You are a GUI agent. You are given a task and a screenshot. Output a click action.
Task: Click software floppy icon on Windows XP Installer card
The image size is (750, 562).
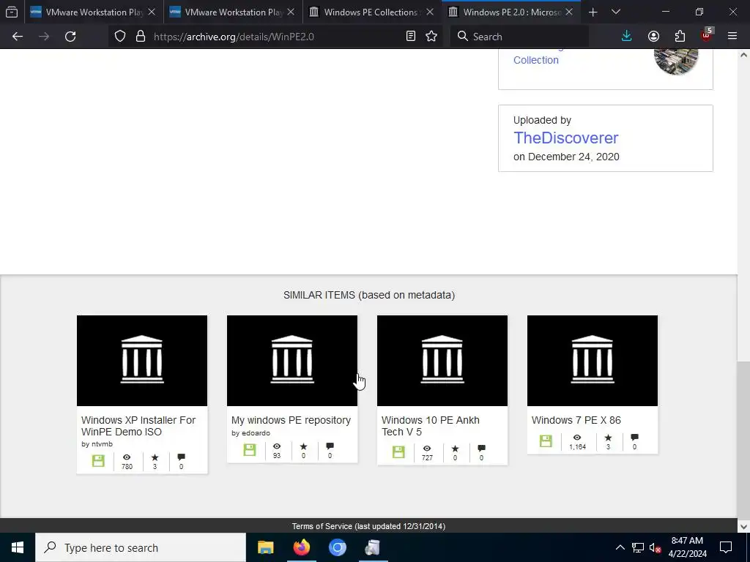(98, 461)
